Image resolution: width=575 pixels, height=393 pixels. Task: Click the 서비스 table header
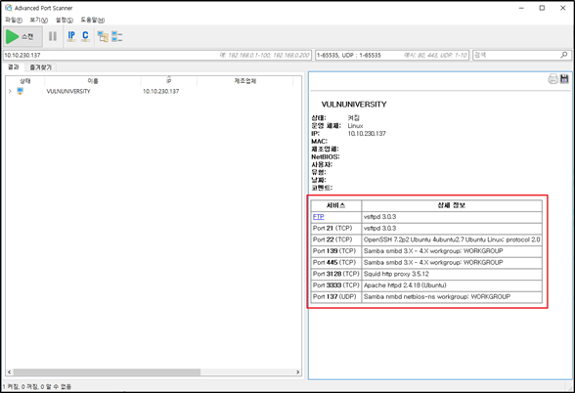coord(336,205)
